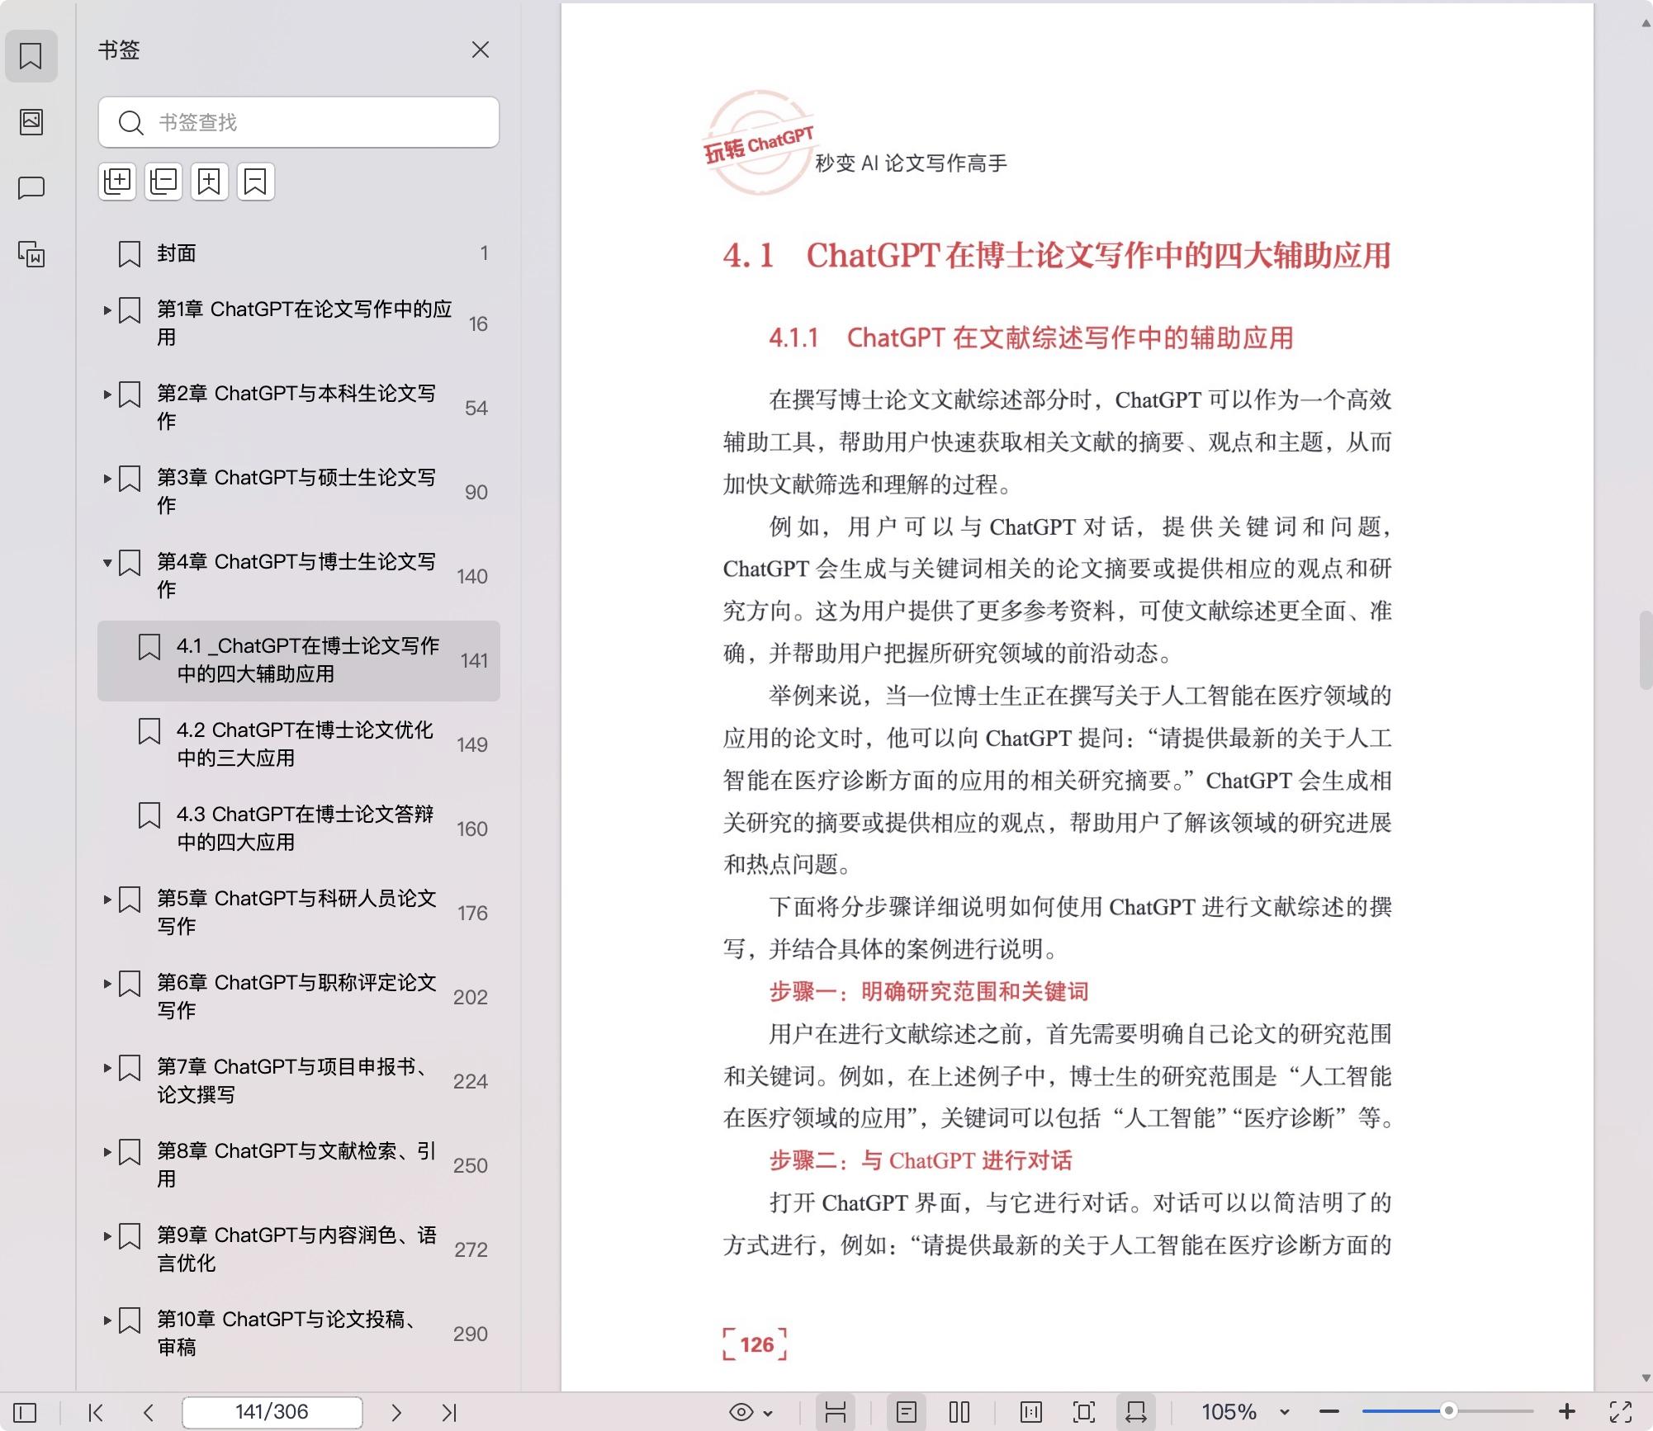Screen dimensions: 1653x1431
Task: Click heading 4.1.1 in the page
Action: tap(1031, 338)
